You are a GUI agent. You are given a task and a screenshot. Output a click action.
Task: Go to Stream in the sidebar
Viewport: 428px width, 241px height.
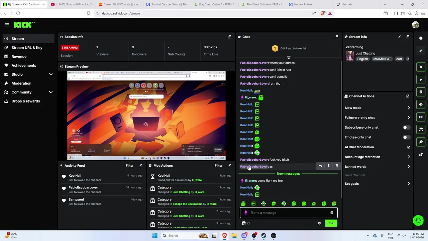coord(28,38)
